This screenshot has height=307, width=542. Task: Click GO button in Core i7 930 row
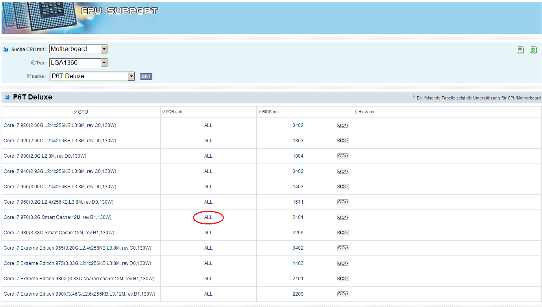point(343,156)
